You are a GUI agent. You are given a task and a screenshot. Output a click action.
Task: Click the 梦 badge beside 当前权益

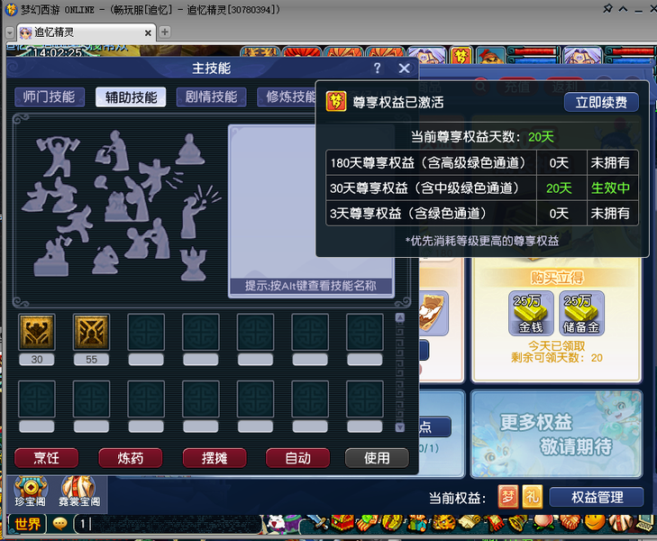pos(507,497)
